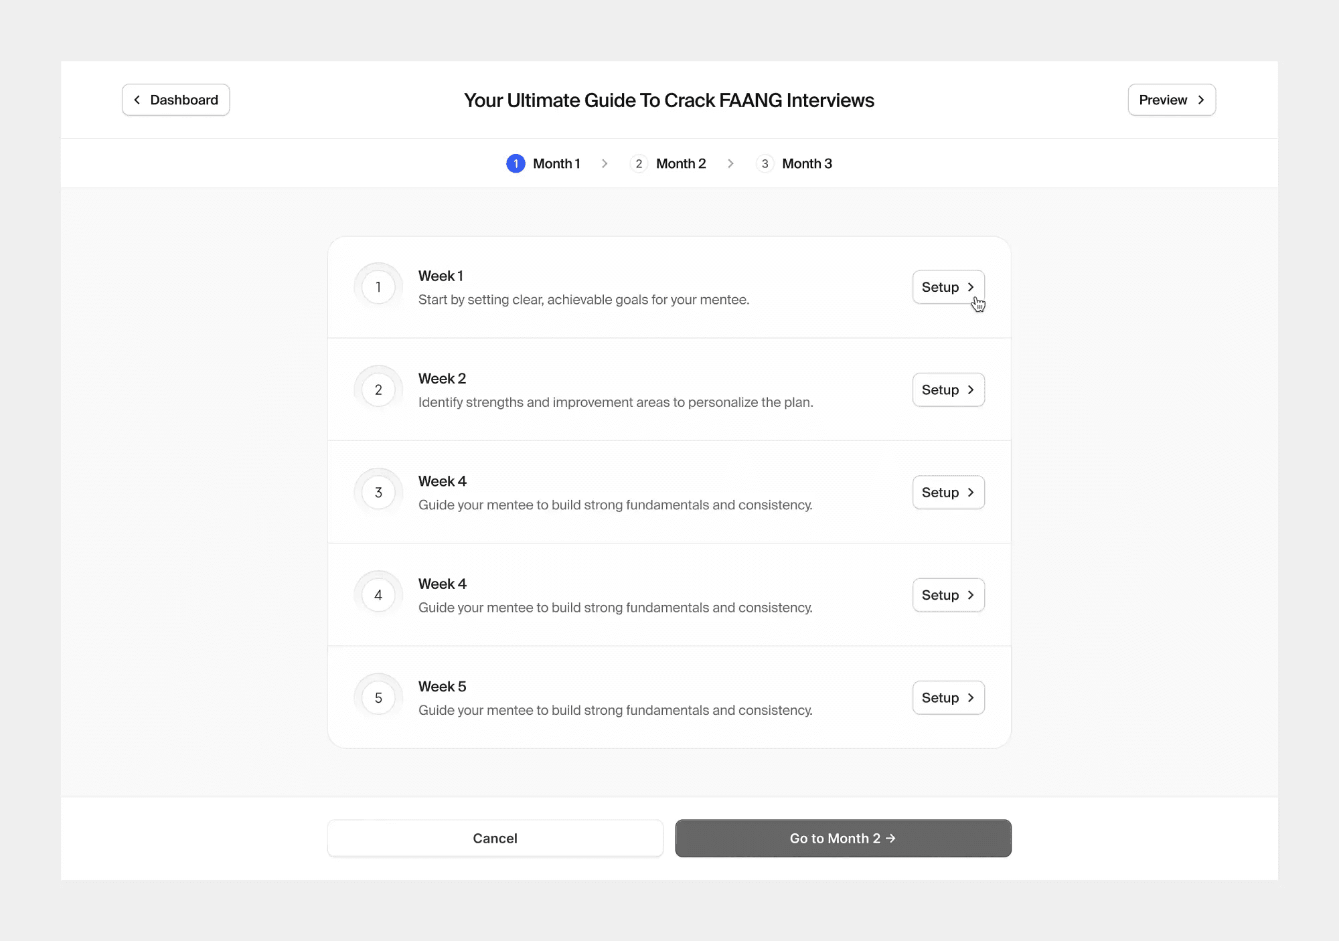The height and width of the screenshot is (941, 1339).
Task: Go back to Dashboard
Action: click(x=175, y=100)
